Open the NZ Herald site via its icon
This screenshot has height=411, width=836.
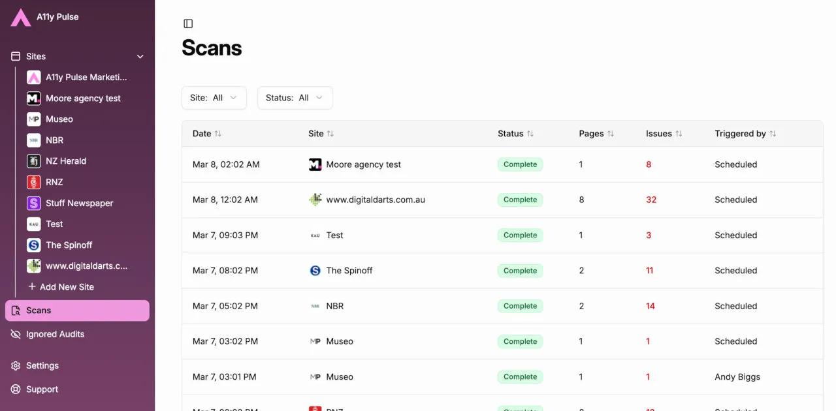(33, 160)
